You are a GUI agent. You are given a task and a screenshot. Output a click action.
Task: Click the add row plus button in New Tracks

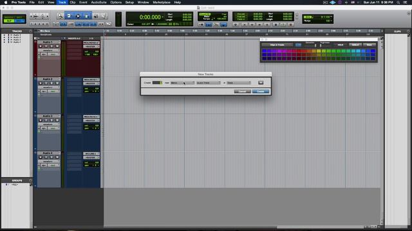[261, 83]
